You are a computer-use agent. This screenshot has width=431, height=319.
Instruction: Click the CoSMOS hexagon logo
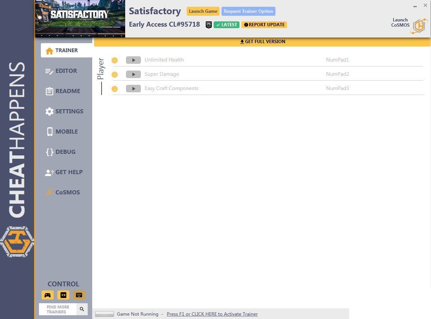pyautogui.click(x=419, y=26)
